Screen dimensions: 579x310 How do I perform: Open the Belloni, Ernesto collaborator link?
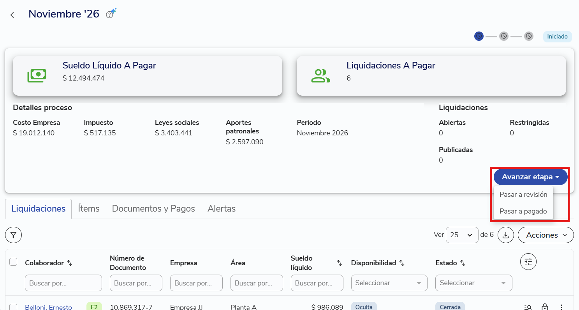49,307
